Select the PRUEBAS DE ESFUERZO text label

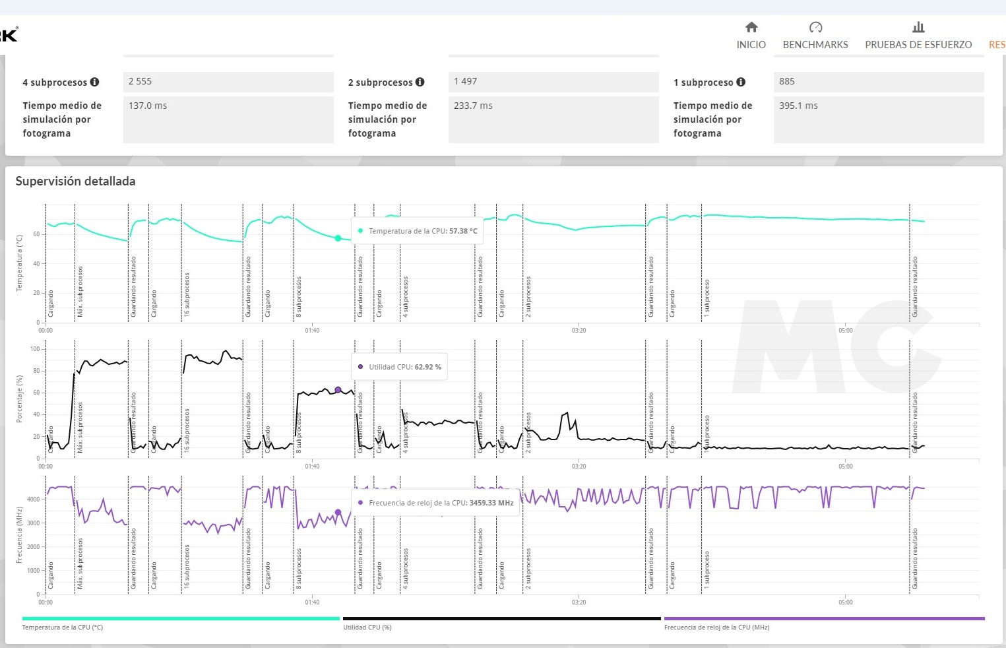point(918,45)
